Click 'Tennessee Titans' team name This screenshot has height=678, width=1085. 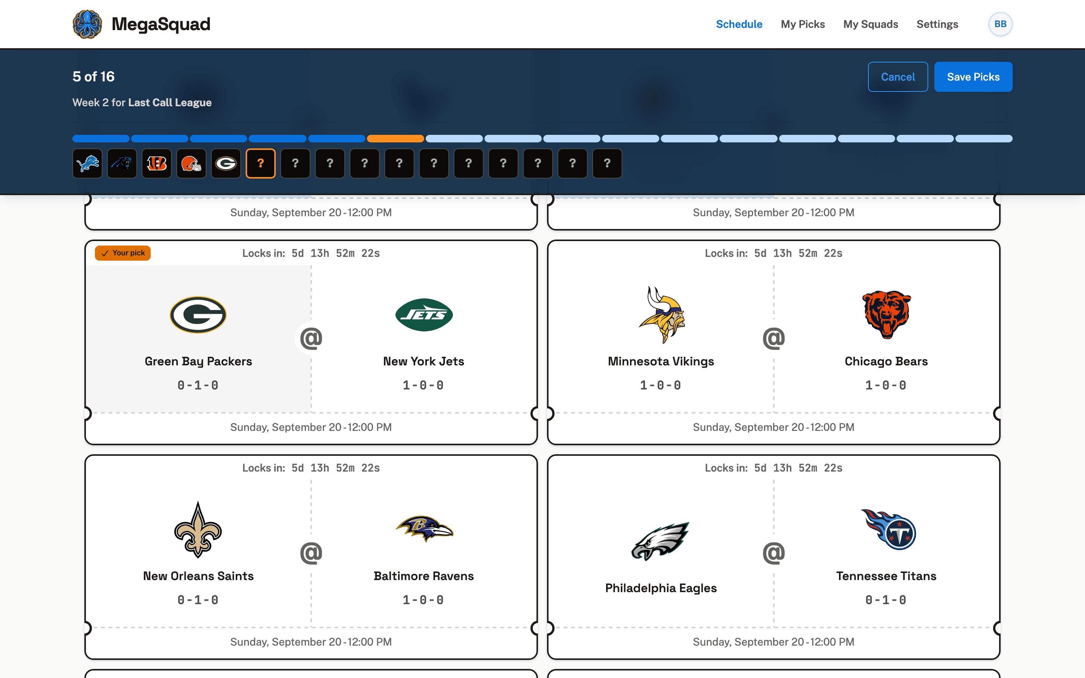click(x=886, y=576)
